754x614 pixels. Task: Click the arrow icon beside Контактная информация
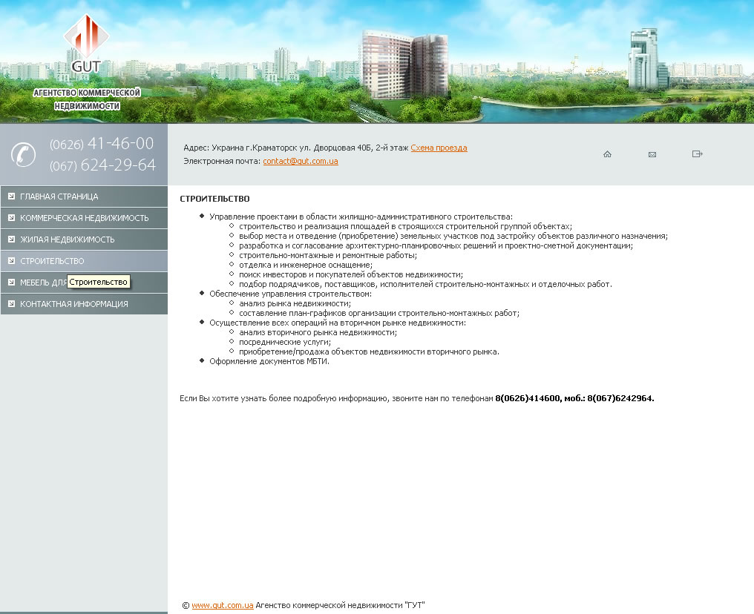(12, 303)
